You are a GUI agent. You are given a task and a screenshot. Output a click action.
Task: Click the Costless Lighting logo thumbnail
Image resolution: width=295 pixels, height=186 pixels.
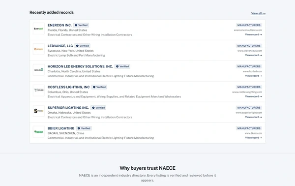[38, 91]
